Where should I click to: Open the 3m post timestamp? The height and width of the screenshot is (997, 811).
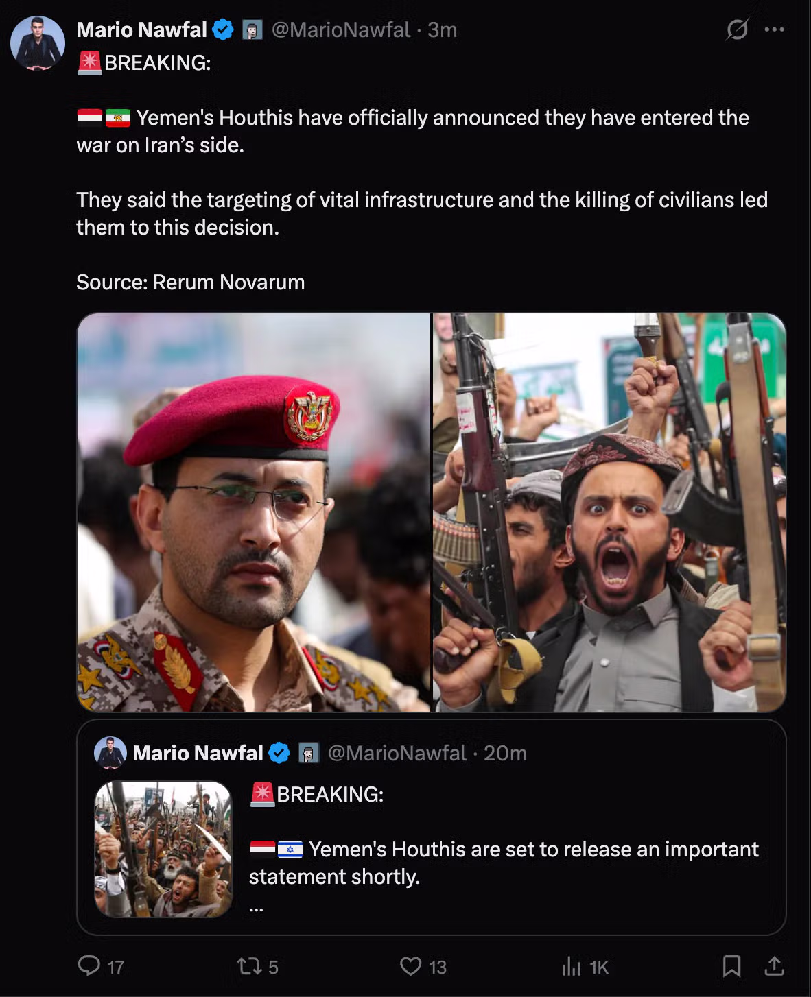click(442, 29)
